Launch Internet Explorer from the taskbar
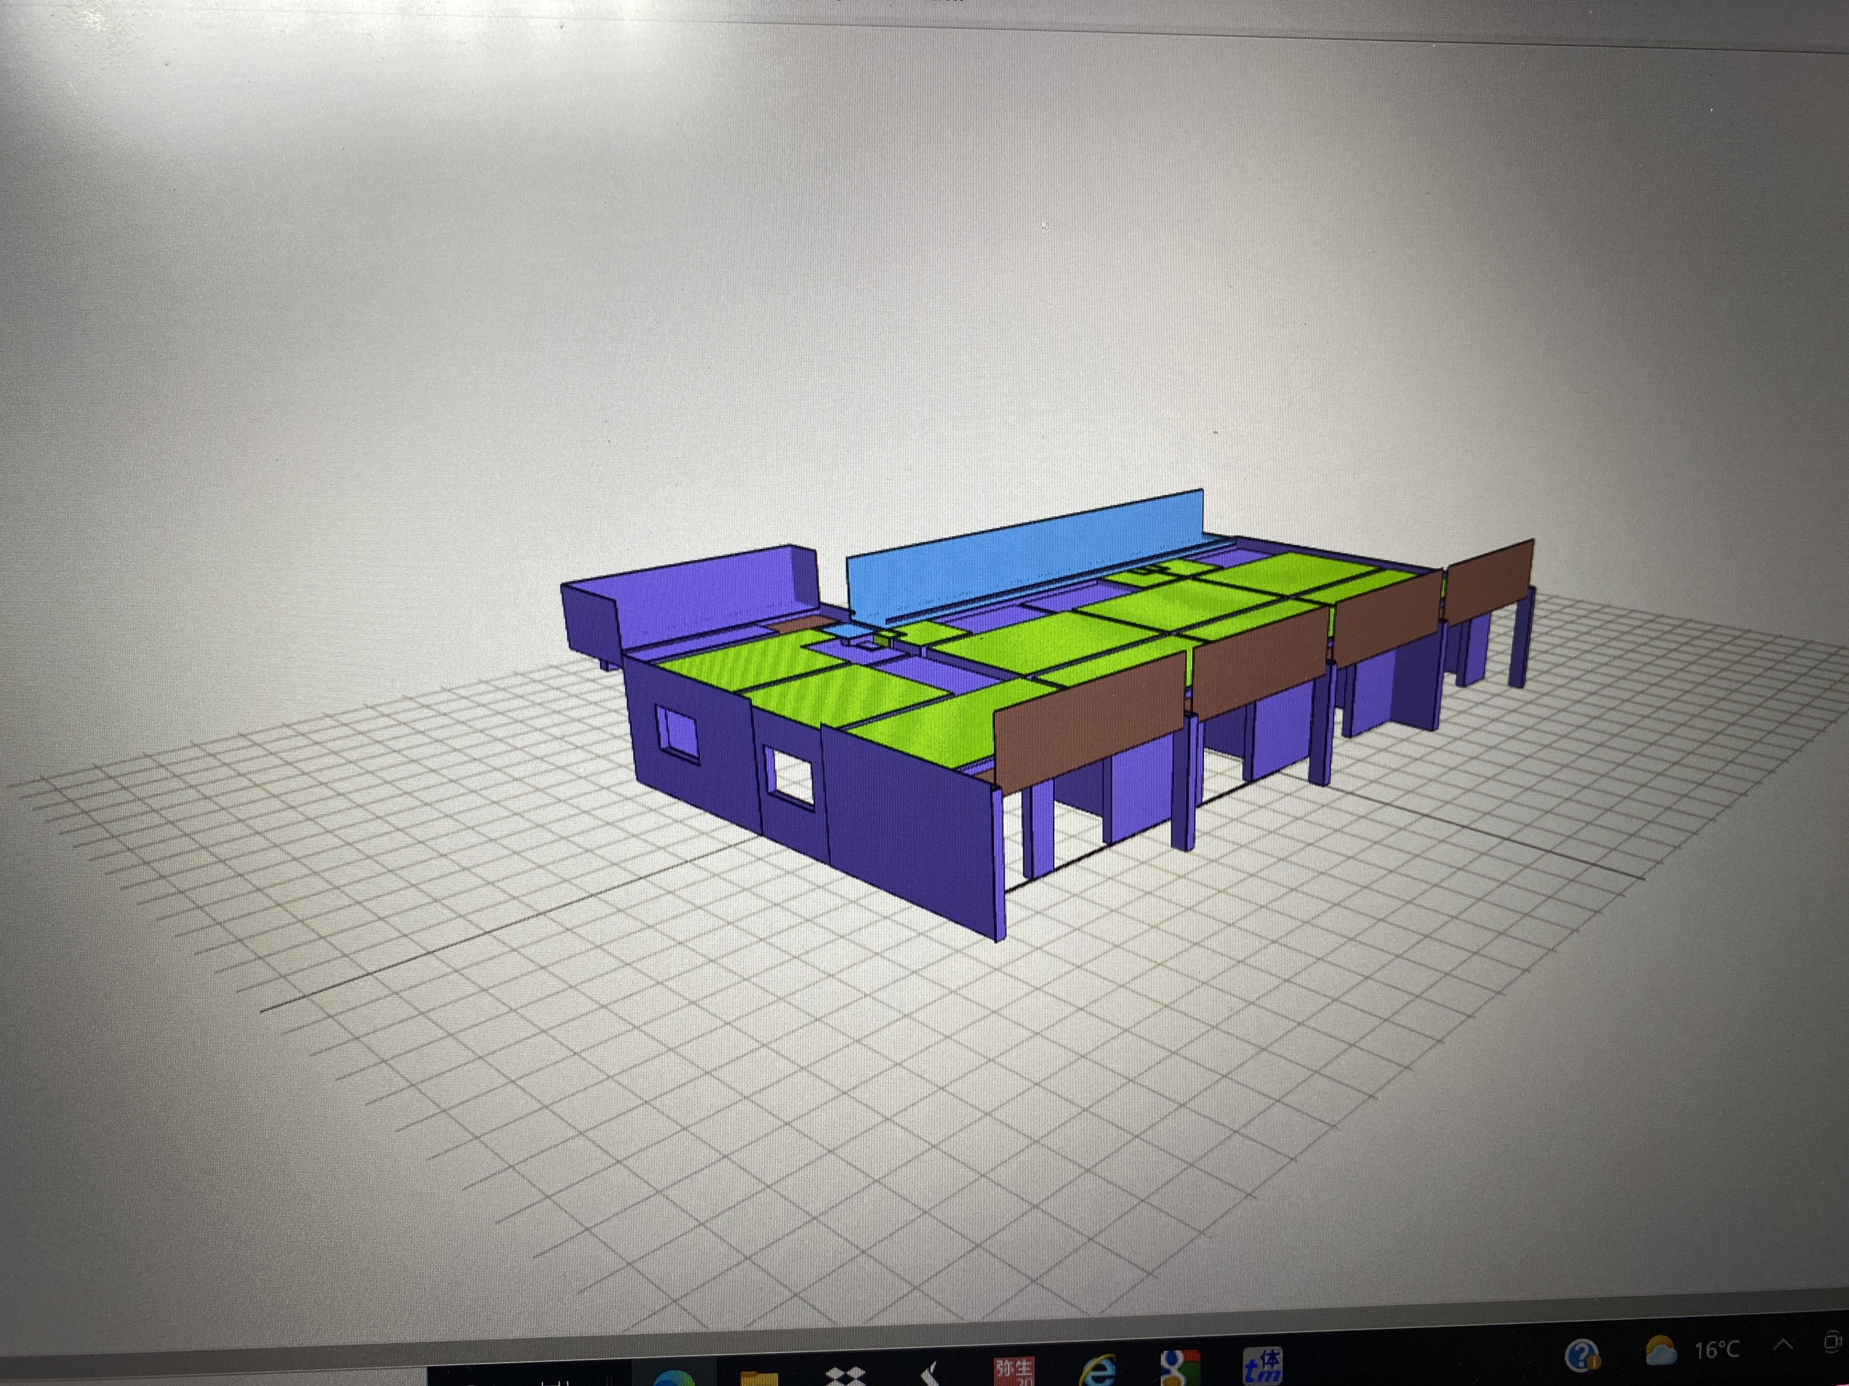Image resolution: width=1849 pixels, height=1386 pixels. (x=1098, y=1369)
